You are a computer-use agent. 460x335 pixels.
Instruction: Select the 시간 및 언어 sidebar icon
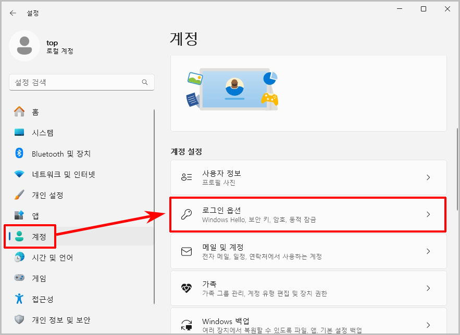click(x=18, y=257)
